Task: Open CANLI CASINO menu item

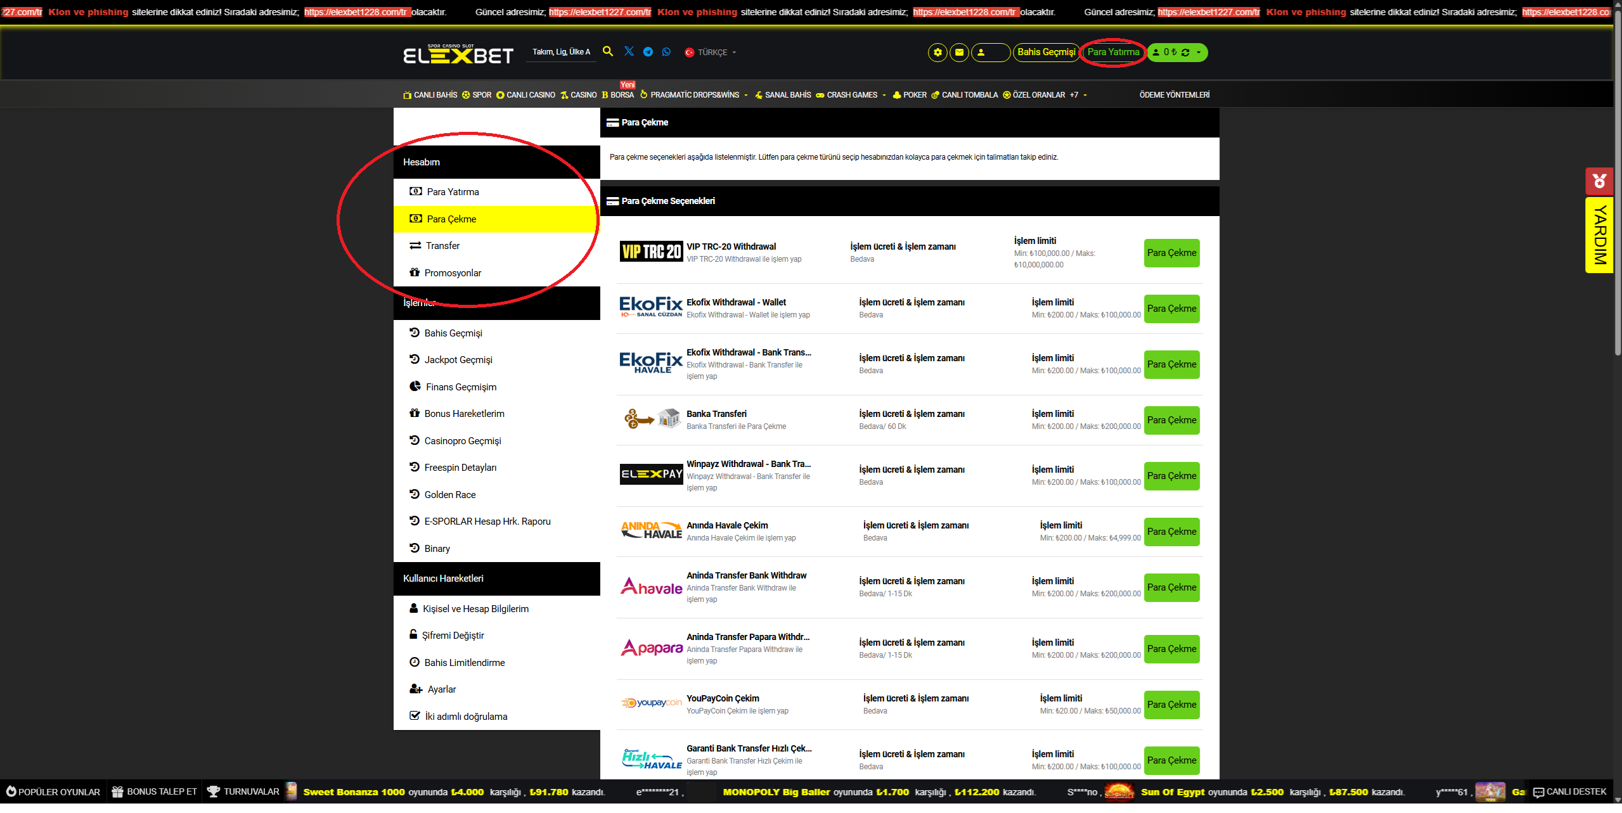Action: tap(525, 95)
